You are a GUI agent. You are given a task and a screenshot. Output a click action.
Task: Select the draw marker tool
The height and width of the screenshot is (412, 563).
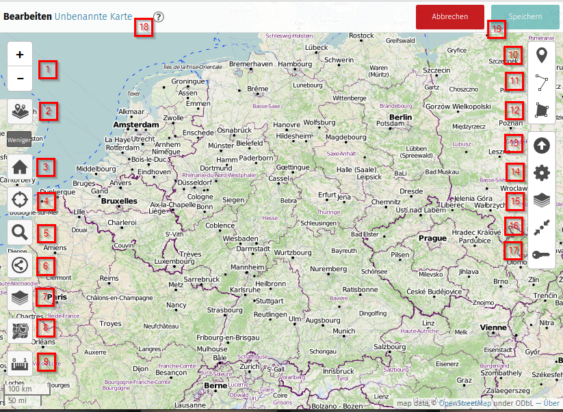pyautogui.click(x=542, y=55)
